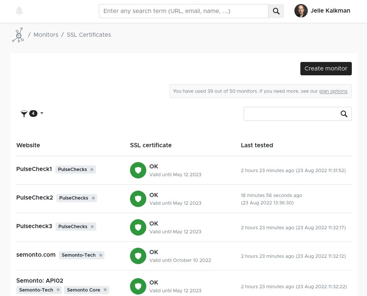Focus the global search term field
Image resolution: width=367 pixels, height=296 pixels.
click(183, 11)
